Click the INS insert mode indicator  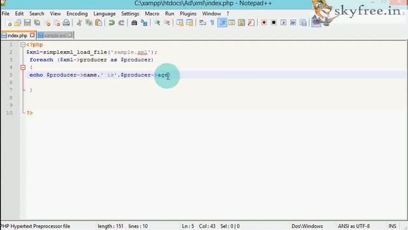click(x=392, y=226)
